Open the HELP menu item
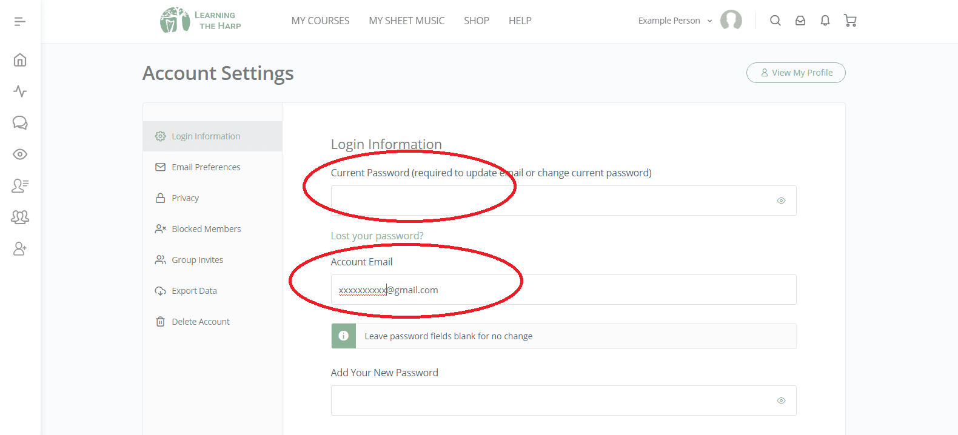Screen dimensions: 958x435 click(x=520, y=21)
